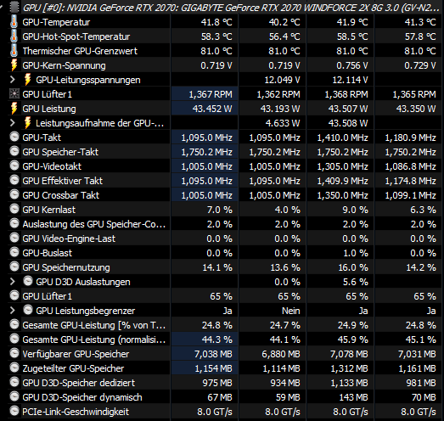Click the gauge icon beside GPU Video-Engine-Last
Image resolution: width=444 pixels, height=421 pixels.
click(14, 238)
